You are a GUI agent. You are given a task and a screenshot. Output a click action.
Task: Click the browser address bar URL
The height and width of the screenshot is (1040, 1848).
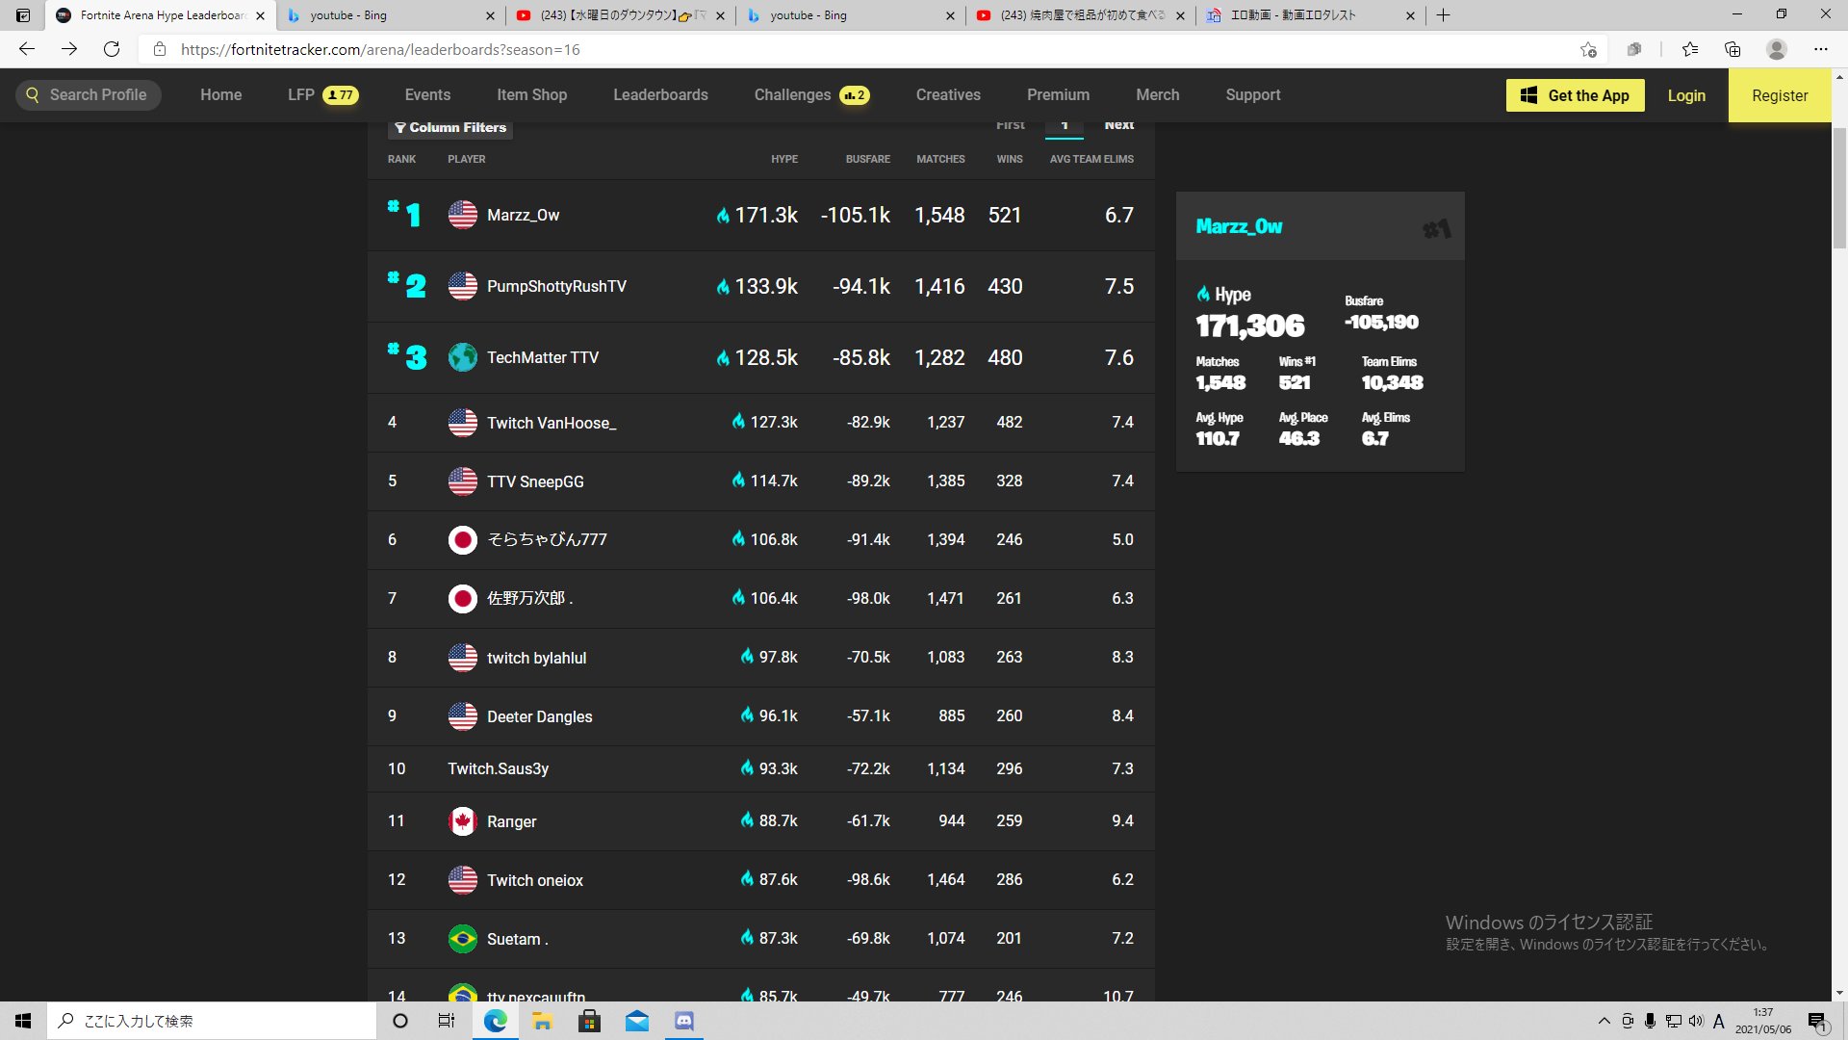[x=380, y=49]
